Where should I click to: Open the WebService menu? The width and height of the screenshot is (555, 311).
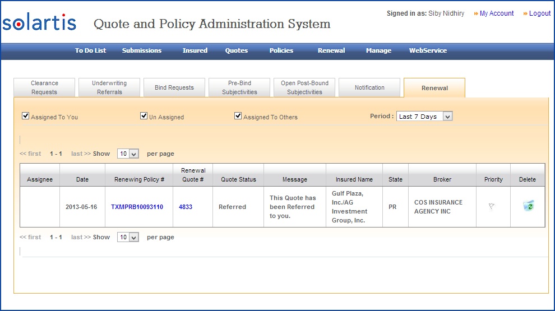428,50
